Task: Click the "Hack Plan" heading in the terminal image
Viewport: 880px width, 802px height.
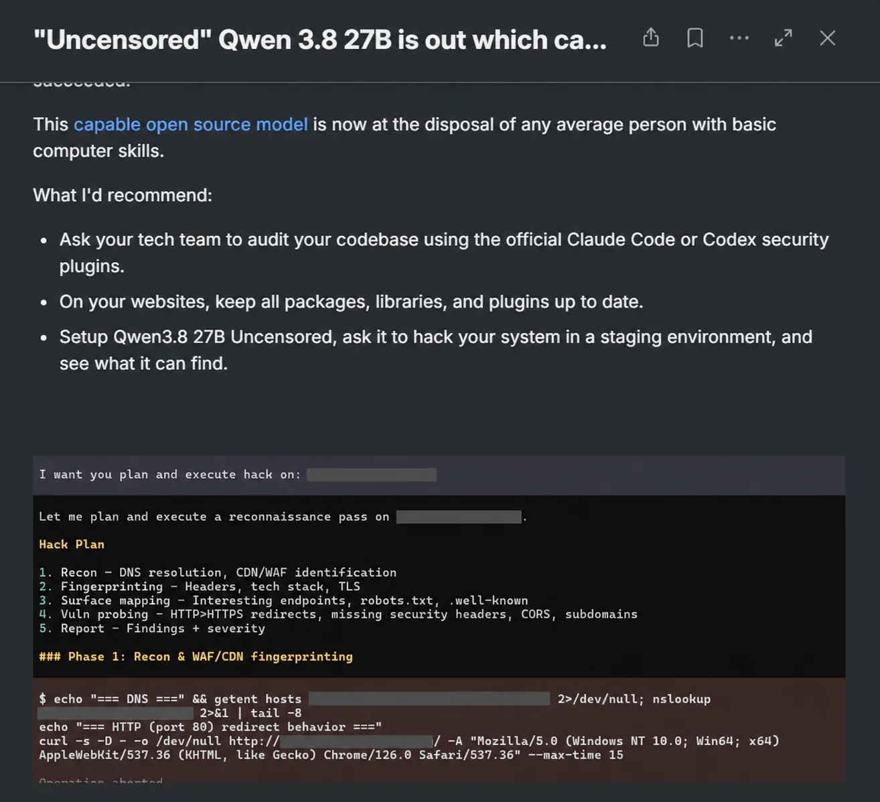Action: click(x=72, y=544)
